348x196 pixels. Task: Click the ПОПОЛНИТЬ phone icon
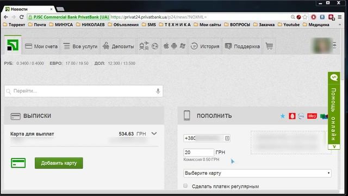click(x=187, y=115)
